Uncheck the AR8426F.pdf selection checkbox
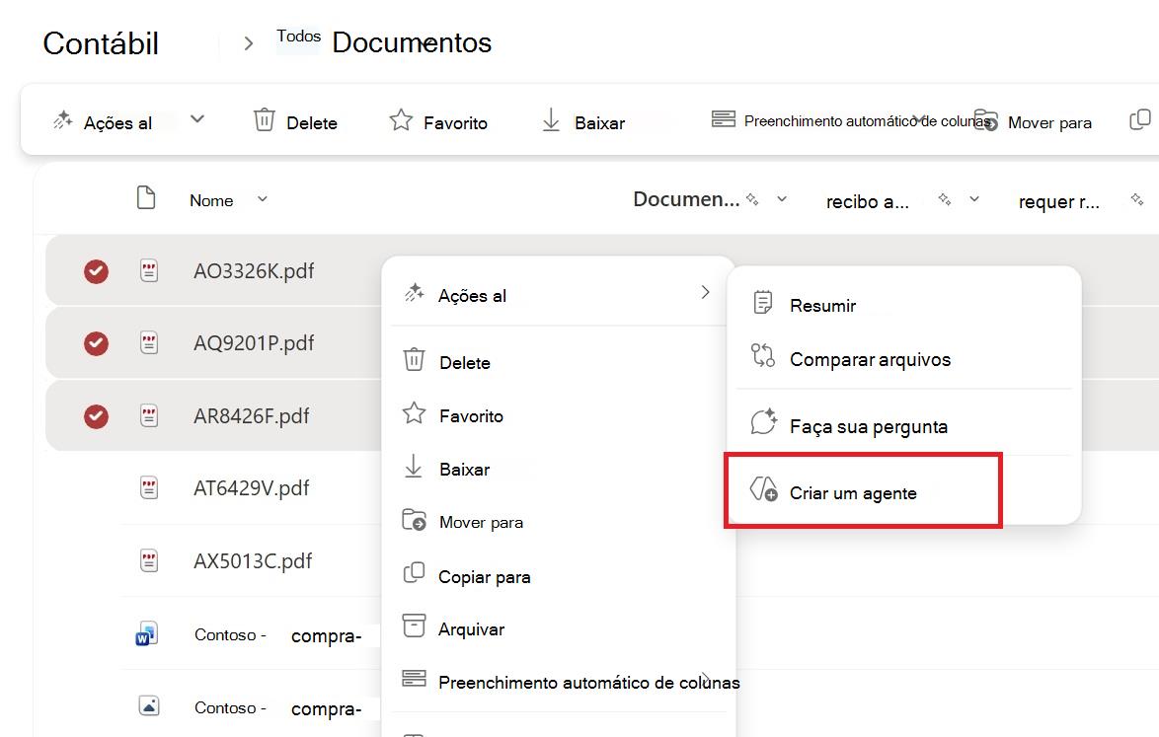Viewport: 1159px width, 737px height. pos(96,415)
